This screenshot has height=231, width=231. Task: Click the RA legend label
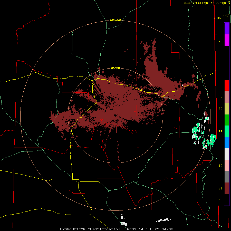(220, 132)
